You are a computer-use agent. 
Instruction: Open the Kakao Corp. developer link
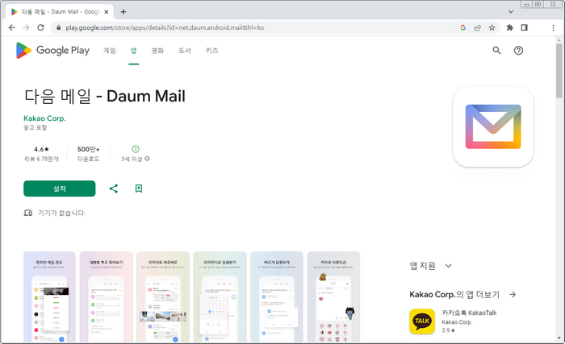point(44,118)
